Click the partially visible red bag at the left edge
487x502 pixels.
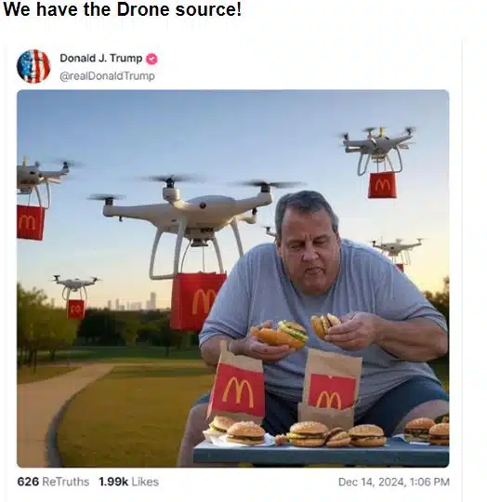[31, 222]
